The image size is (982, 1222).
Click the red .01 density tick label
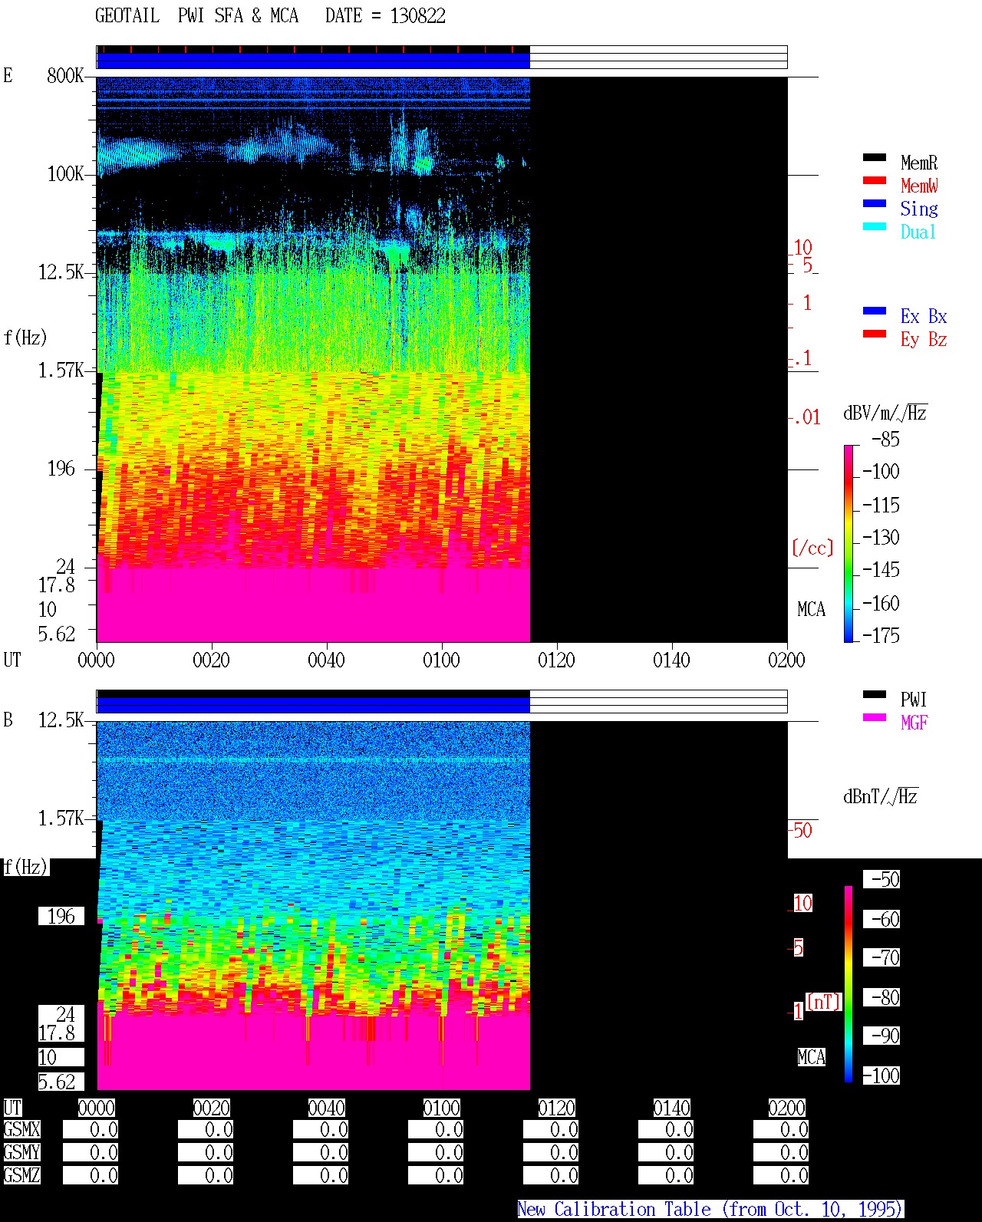[806, 417]
